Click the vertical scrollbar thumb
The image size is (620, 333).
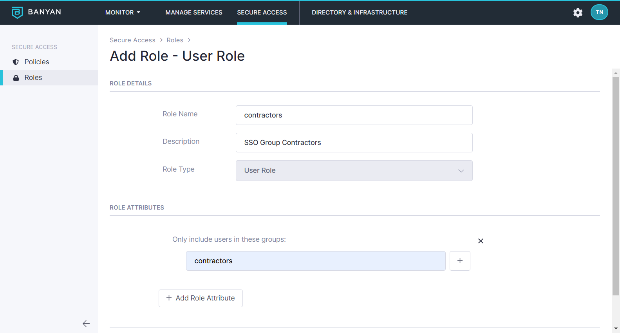click(616, 186)
